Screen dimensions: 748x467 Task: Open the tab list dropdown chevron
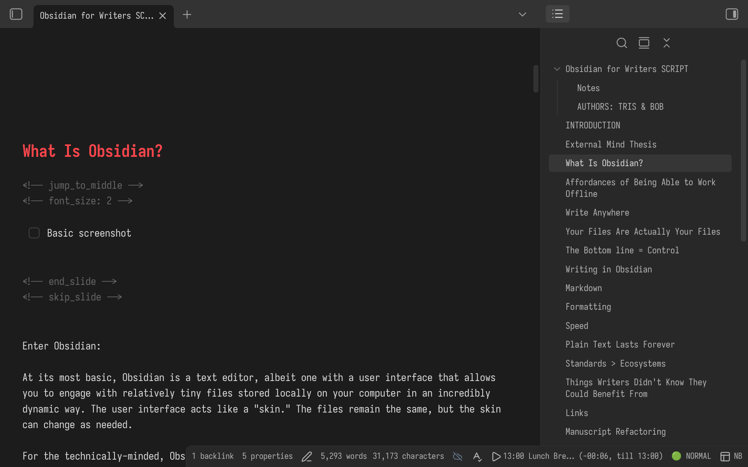522,15
